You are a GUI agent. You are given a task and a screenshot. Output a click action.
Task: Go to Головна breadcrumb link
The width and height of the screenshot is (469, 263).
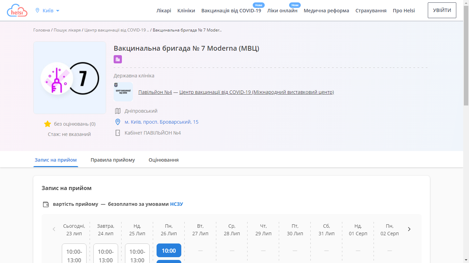pos(42,30)
